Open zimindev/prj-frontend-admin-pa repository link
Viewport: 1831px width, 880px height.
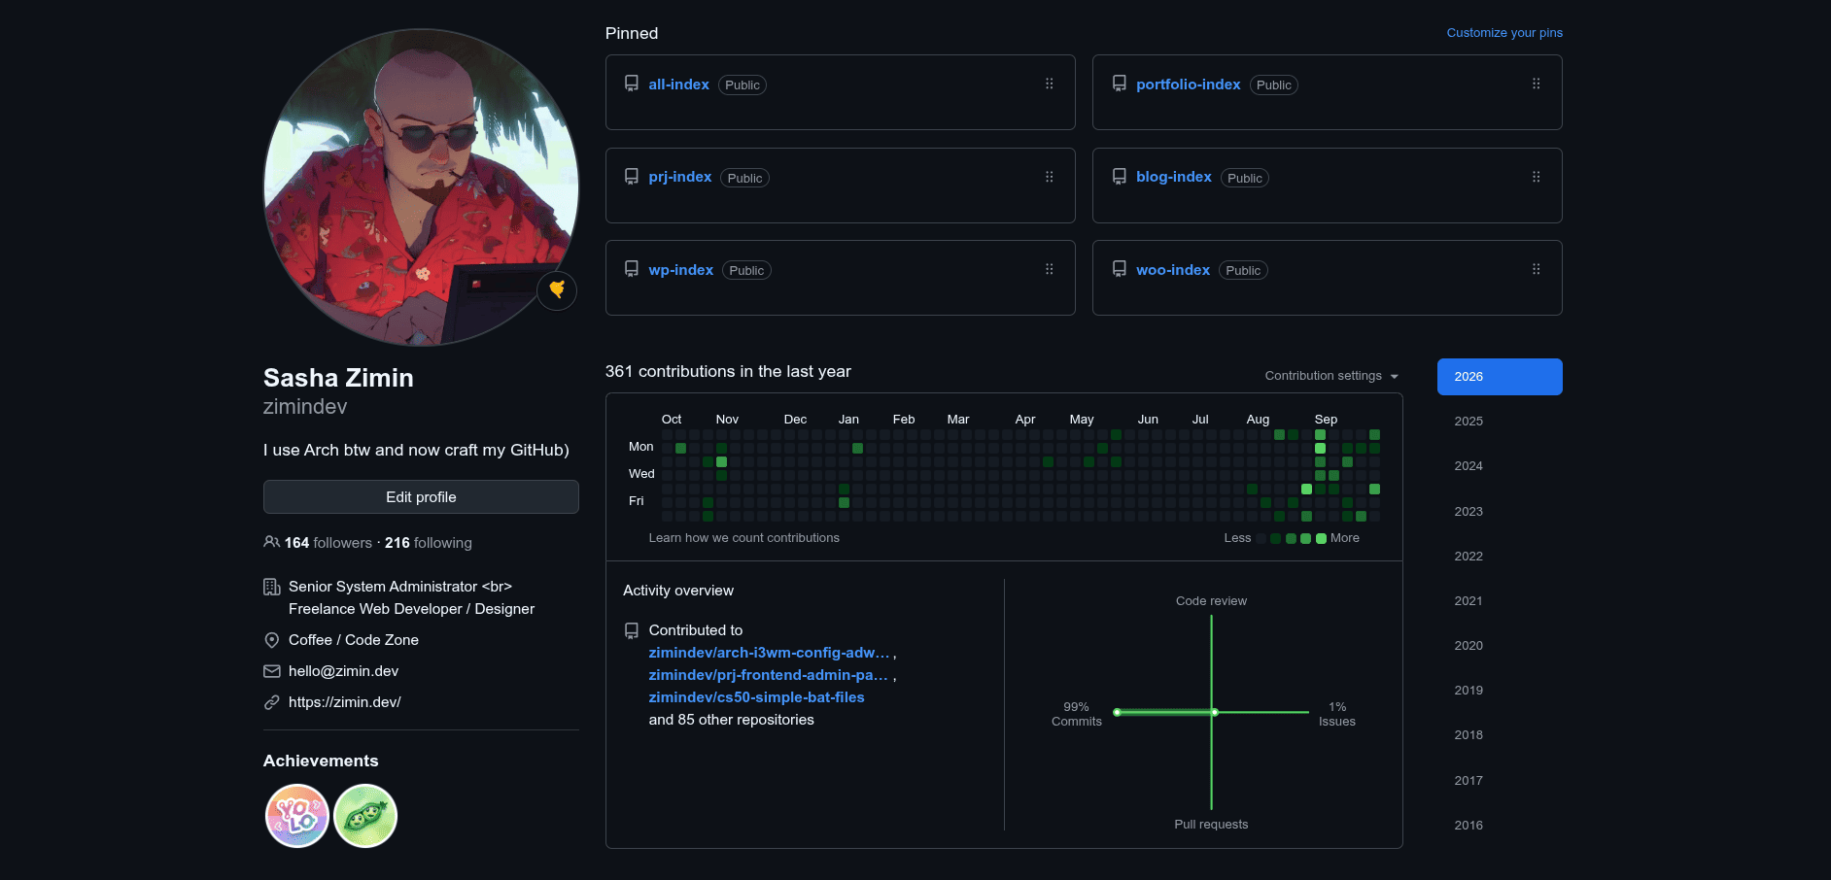click(x=768, y=675)
